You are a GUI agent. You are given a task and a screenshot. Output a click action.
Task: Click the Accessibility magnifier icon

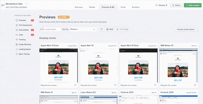pyautogui.click(x=17, y=30)
